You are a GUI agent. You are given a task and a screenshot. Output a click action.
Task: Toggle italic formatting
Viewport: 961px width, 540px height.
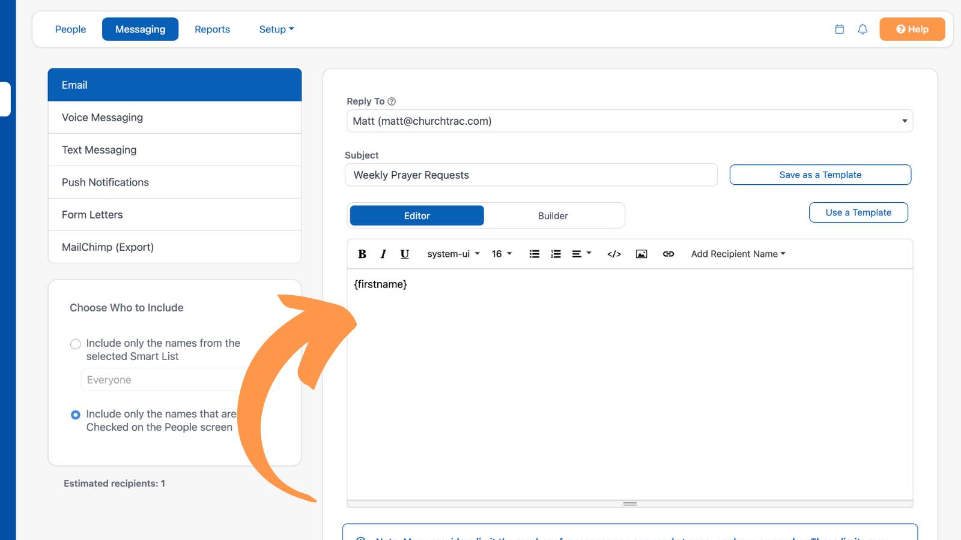coord(383,254)
